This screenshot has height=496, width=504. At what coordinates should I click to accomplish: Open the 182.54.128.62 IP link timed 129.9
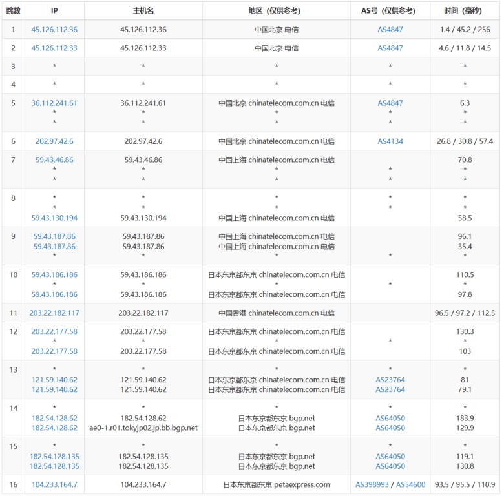pyautogui.click(x=54, y=428)
